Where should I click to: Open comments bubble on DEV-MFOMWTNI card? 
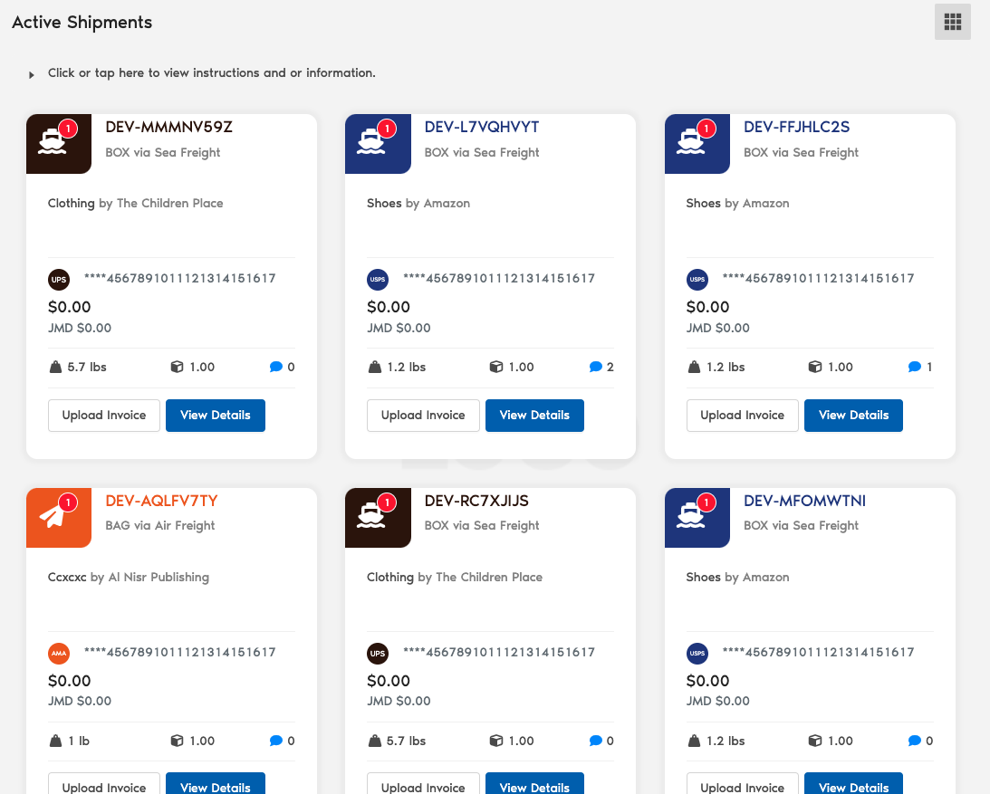[914, 741]
